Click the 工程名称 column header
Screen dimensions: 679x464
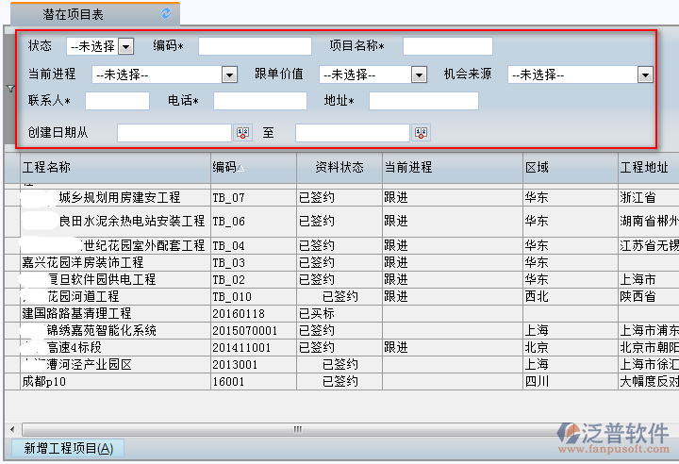pyautogui.click(x=47, y=167)
